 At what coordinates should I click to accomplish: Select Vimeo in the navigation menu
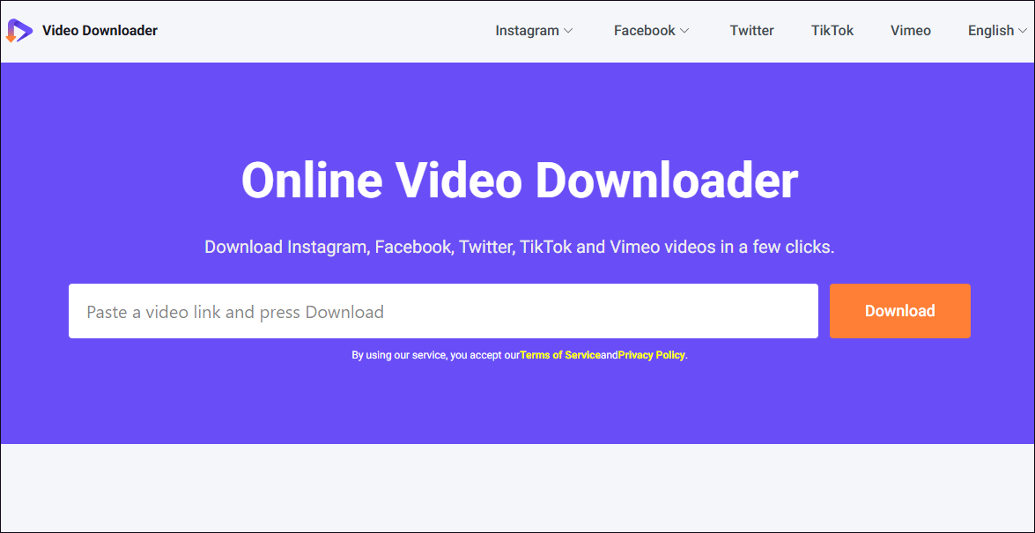[x=910, y=30]
